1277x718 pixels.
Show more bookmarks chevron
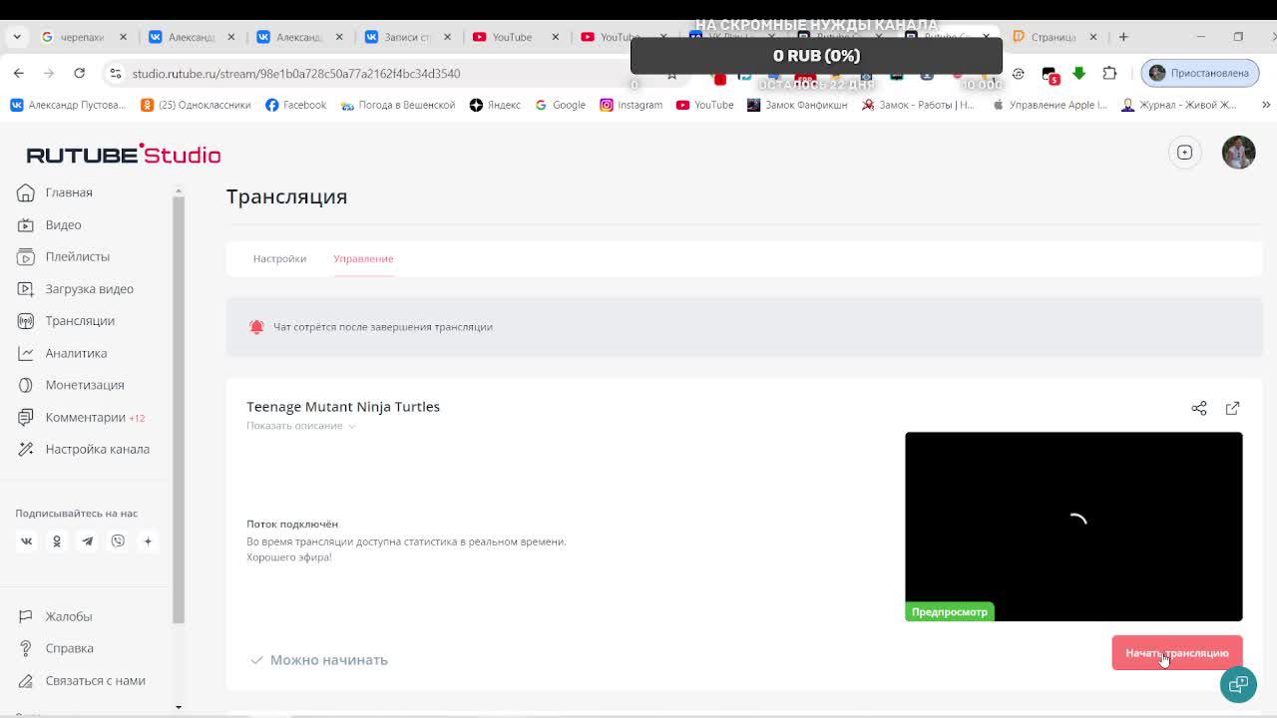pyautogui.click(x=1266, y=105)
